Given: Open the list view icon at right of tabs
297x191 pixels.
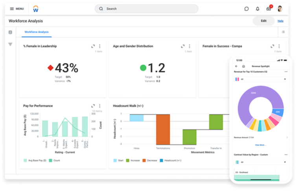Looking at the screenshot, I should click(x=283, y=32).
